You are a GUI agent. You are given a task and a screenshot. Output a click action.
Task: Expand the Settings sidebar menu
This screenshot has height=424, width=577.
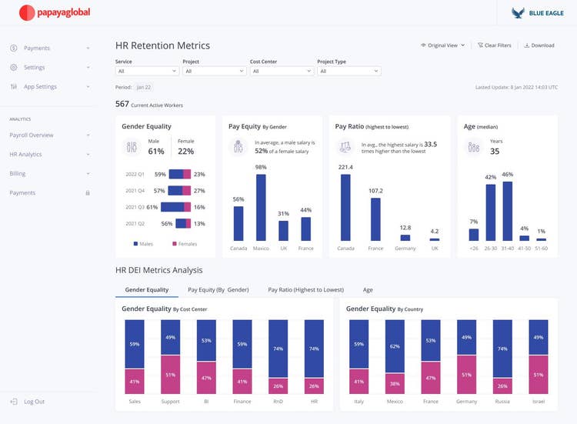click(88, 68)
